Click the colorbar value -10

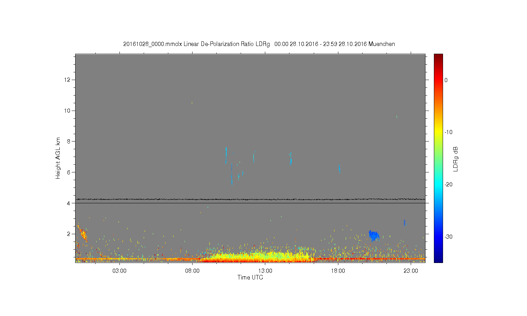tap(448, 132)
